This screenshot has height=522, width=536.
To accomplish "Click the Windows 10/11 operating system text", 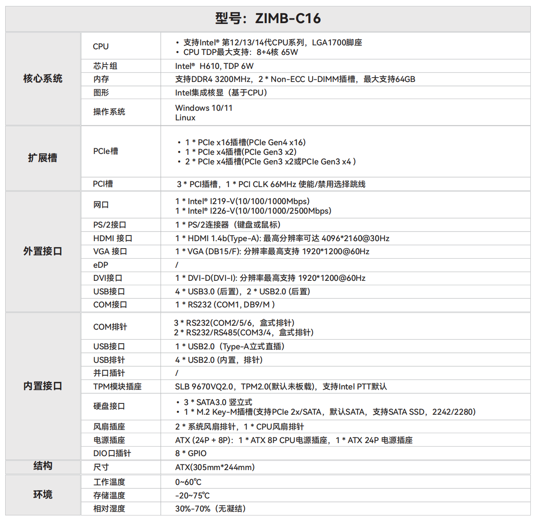I will tap(204, 108).
